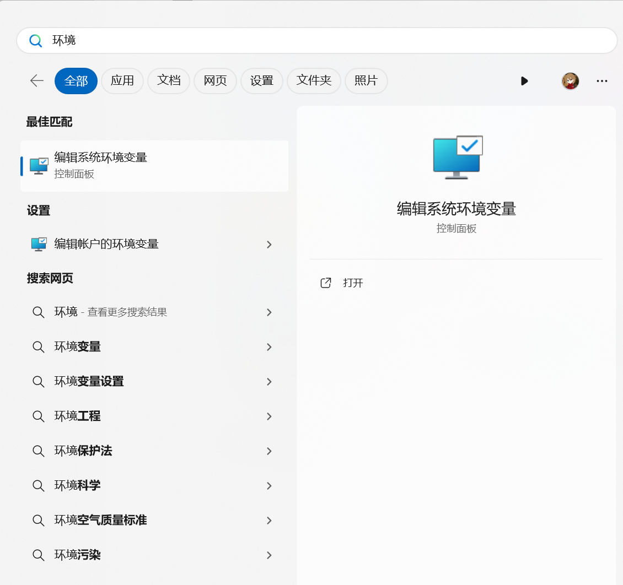Click the magnifier icon beside 环境科学
This screenshot has height=585, width=623.
point(38,486)
